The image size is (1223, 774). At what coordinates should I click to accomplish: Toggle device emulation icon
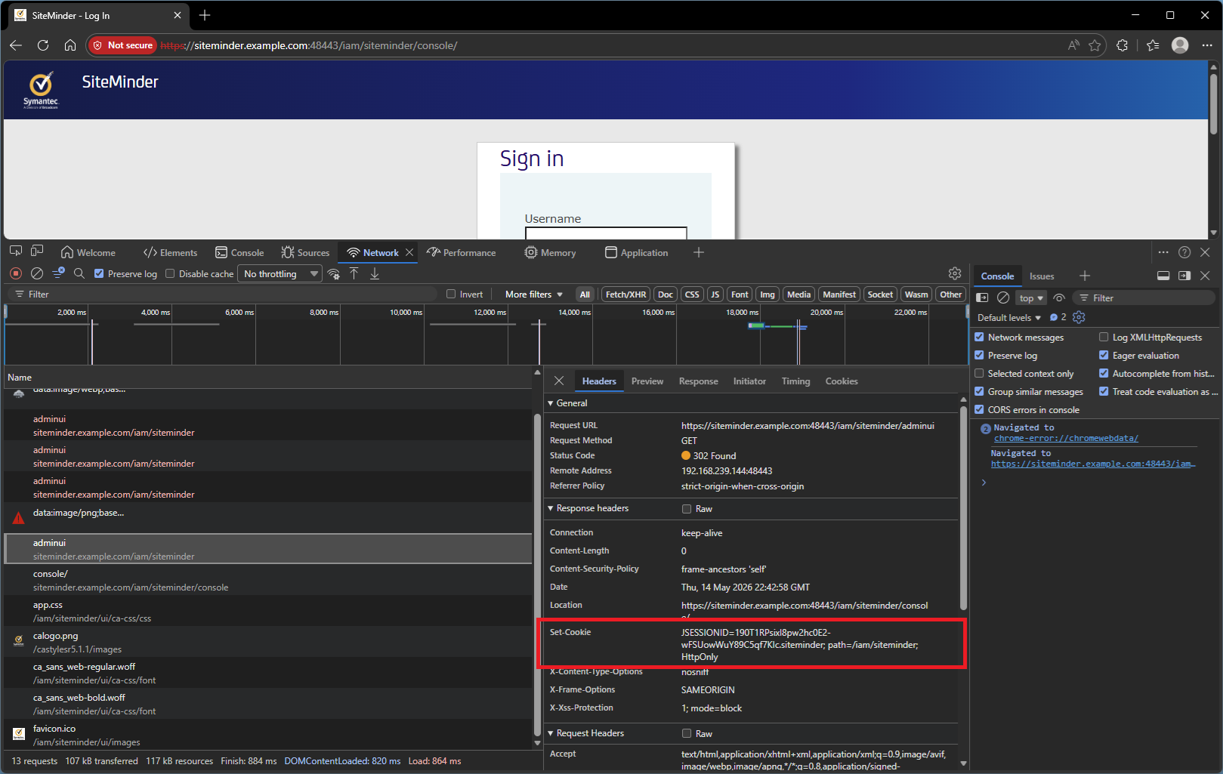coord(37,251)
